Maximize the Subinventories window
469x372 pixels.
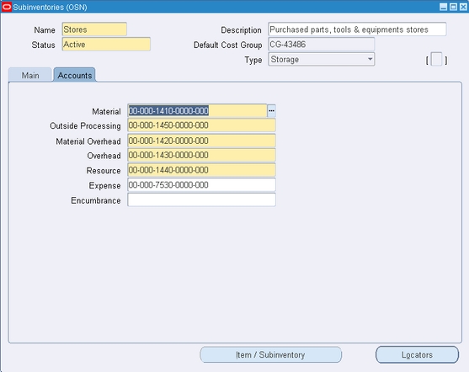[x=454, y=7]
